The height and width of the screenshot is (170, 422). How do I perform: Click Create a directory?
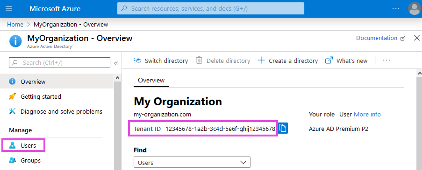288,61
